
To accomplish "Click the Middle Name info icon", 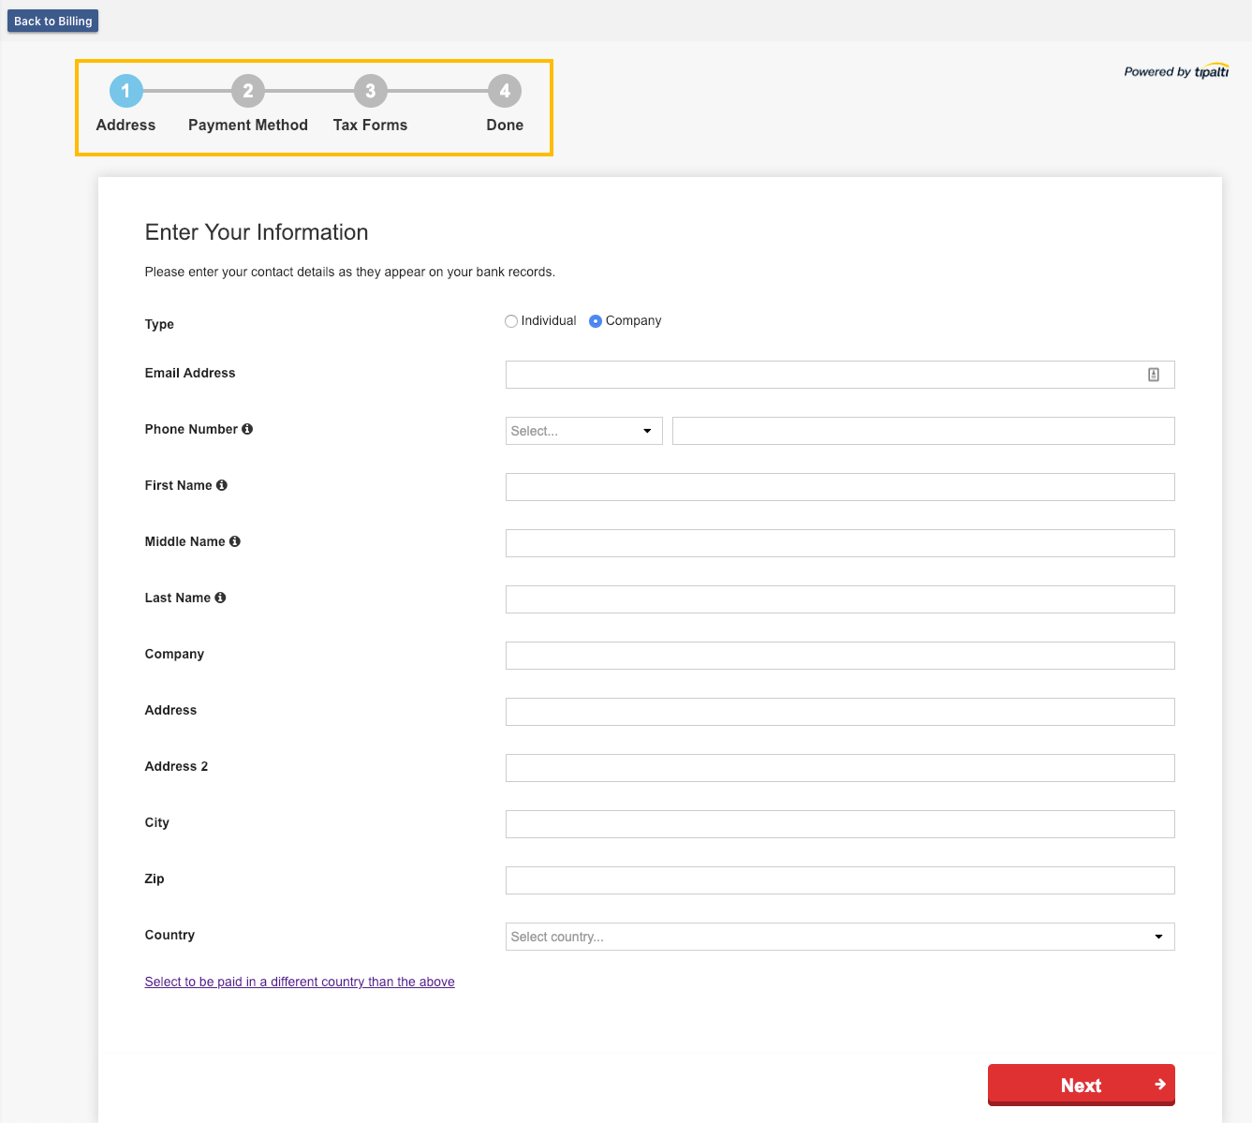I will (x=235, y=541).
